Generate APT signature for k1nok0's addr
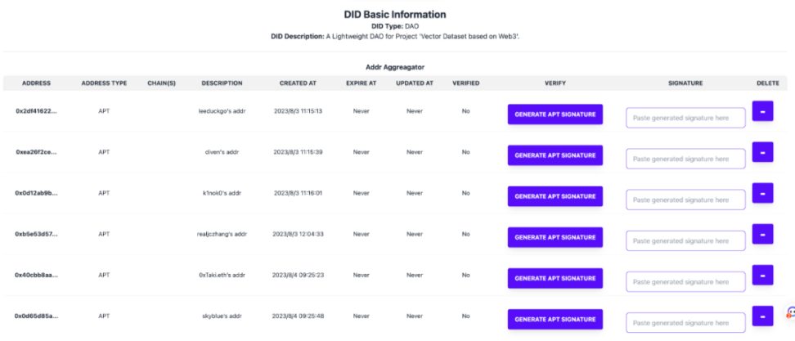795x341 pixels. click(x=555, y=196)
